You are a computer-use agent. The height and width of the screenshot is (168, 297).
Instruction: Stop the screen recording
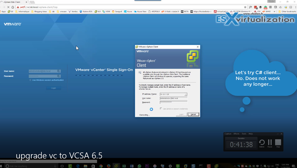click(x=278, y=143)
